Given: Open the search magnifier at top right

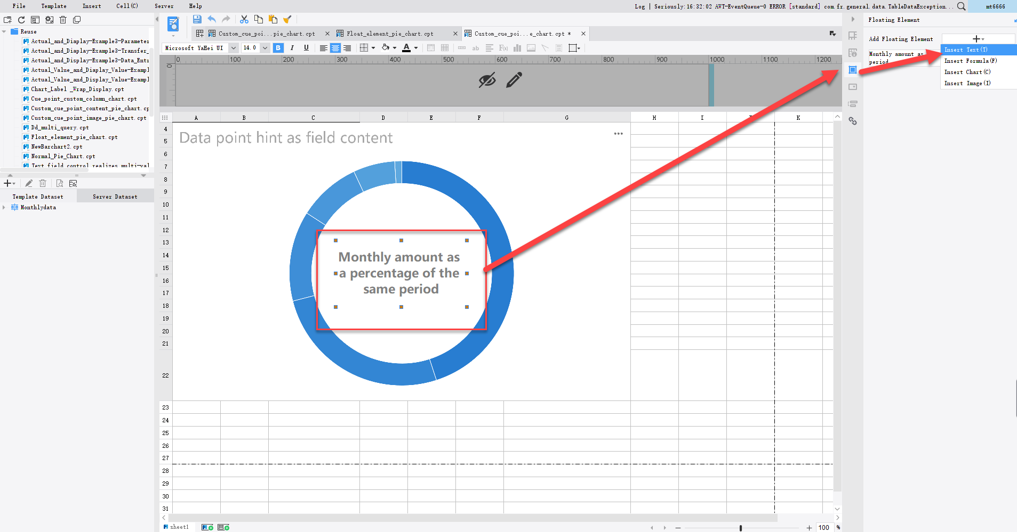Looking at the screenshot, I should (961, 6).
